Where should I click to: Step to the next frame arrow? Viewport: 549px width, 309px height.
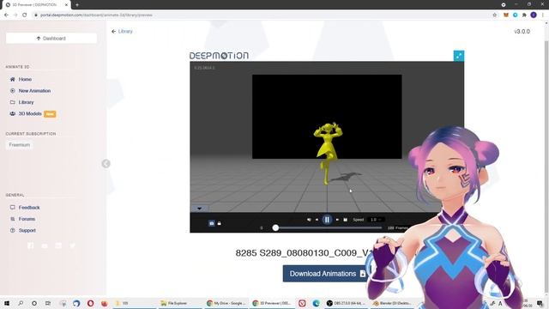click(337, 220)
